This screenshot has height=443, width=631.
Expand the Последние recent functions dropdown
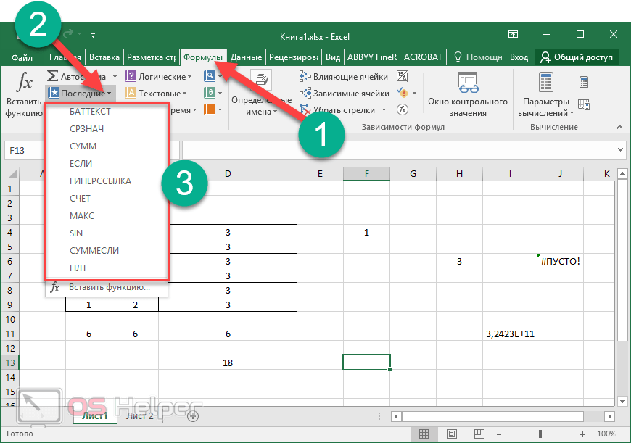click(x=110, y=94)
